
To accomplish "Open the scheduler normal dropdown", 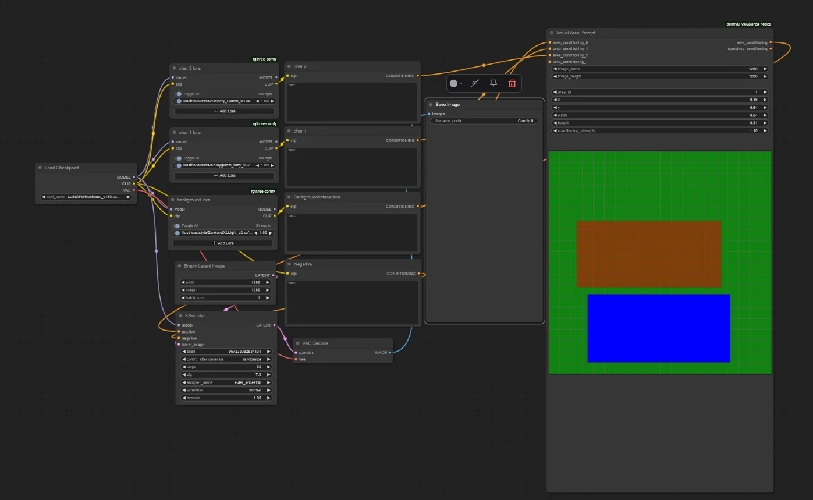I will 226,390.
